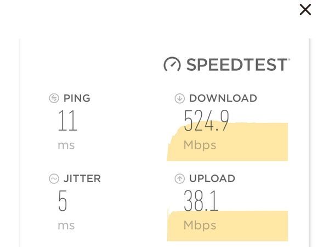329x247 pixels.
Task: Click the PING label
Action: click(77, 98)
